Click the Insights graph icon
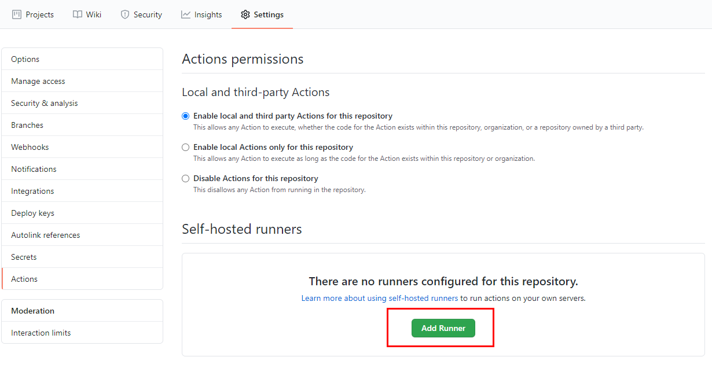This screenshot has width=712, height=368. pos(186,14)
